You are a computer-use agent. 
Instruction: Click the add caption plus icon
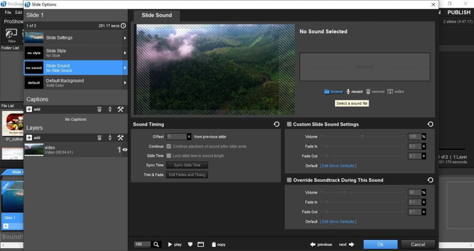point(29,110)
